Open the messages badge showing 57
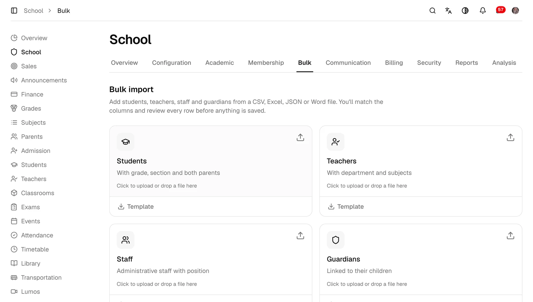 500,10
